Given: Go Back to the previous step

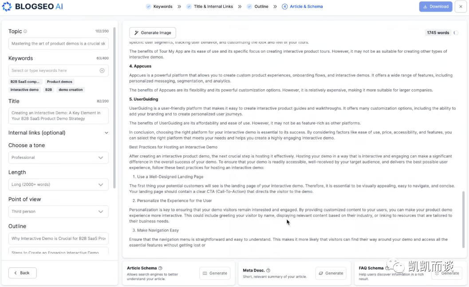Looking at the screenshot, I should coord(23,273).
